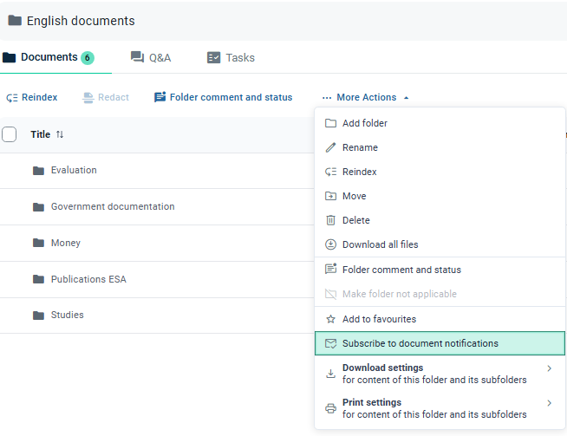Click the Reindex toolbar button
This screenshot has height=436, width=567.
click(32, 97)
